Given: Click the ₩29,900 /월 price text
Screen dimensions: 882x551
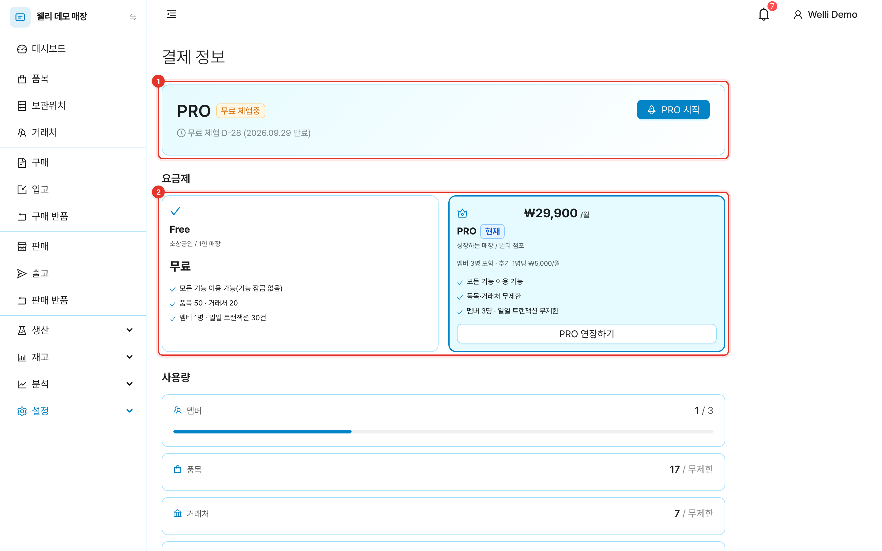Looking at the screenshot, I should click(556, 213).
